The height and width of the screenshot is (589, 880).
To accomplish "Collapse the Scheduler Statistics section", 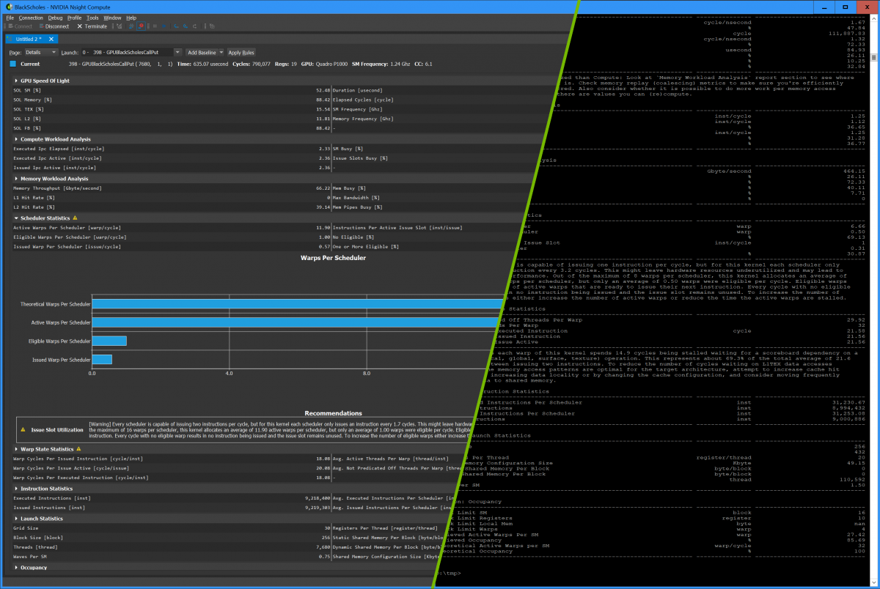I will 15,218.
